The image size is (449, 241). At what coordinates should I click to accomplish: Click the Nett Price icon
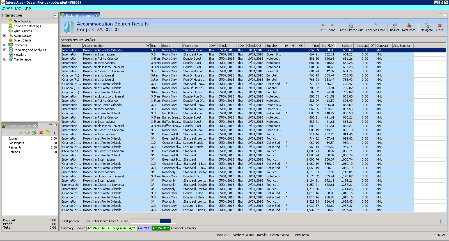(x=409, y=26)
